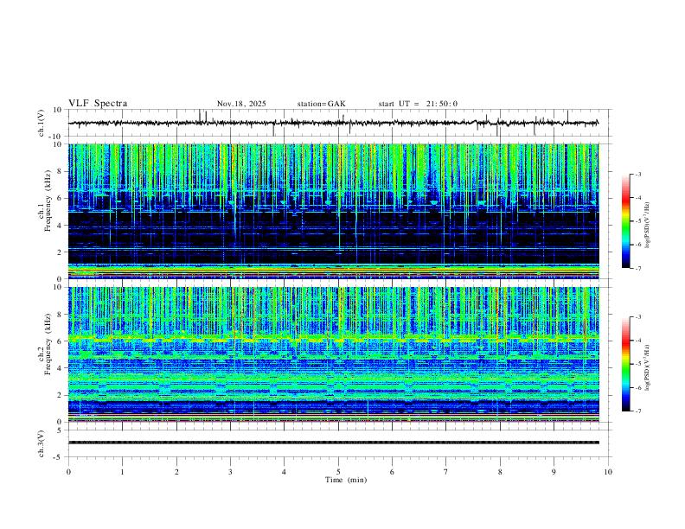The width and height of the screenshot is (685, 529).
Task: Click the '-7' label on the ch.2 color bar
Action: (x=638, y=411)
